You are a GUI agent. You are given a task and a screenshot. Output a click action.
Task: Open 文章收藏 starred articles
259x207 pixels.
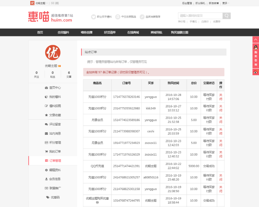click(x=53, y=115)
